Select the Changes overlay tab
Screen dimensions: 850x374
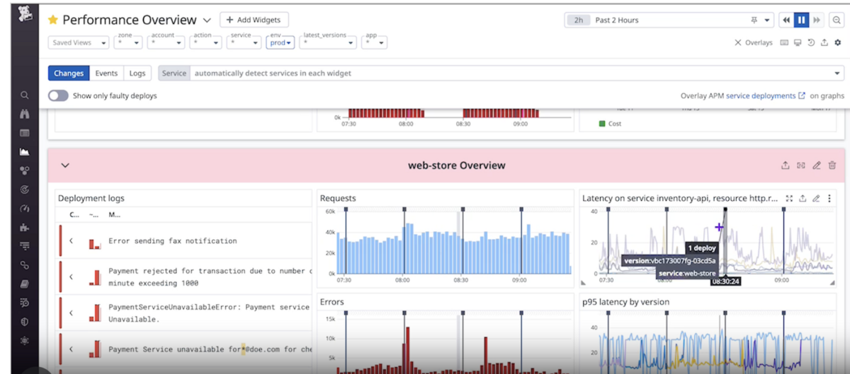[x=69, y=73]
